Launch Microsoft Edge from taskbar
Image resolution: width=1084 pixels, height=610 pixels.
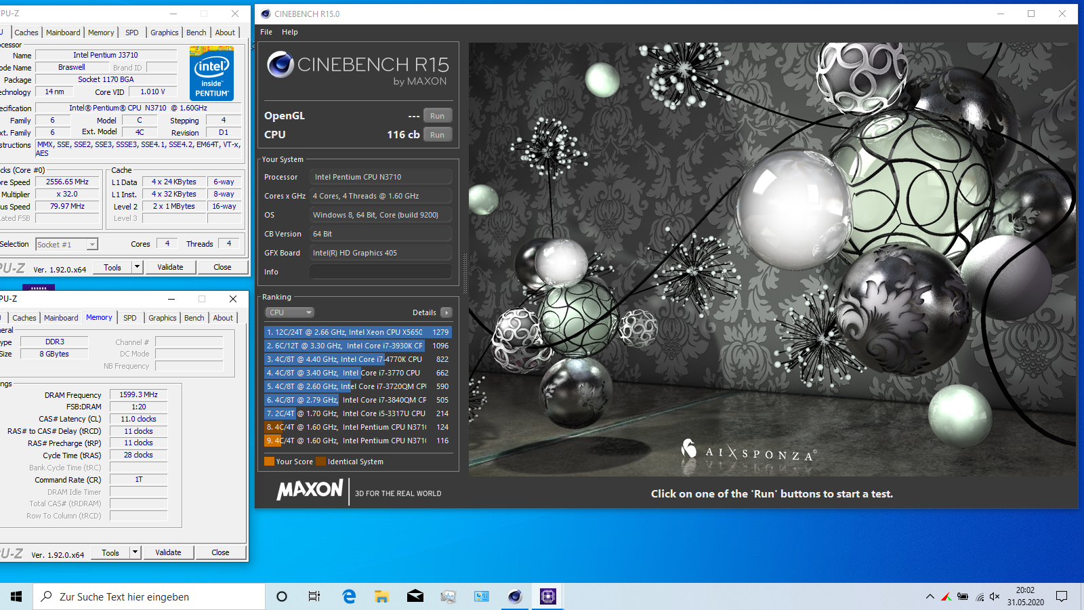click(x=349, y=596)
